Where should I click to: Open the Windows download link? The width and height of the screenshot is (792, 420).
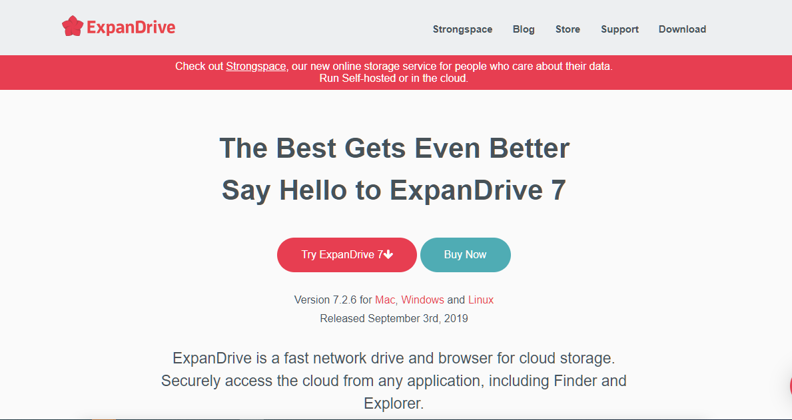click(x=423, y=300)
